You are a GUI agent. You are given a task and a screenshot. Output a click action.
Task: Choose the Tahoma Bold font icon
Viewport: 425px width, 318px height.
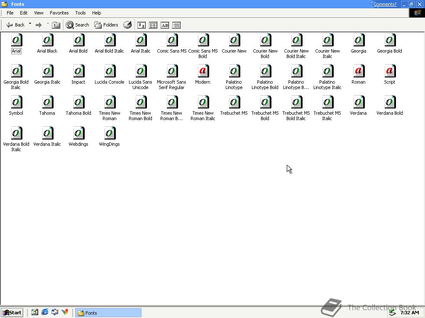78,102
